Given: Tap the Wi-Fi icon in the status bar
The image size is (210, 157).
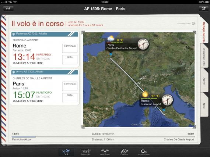Looking at the screenshot, I should [x=15, y=2].
